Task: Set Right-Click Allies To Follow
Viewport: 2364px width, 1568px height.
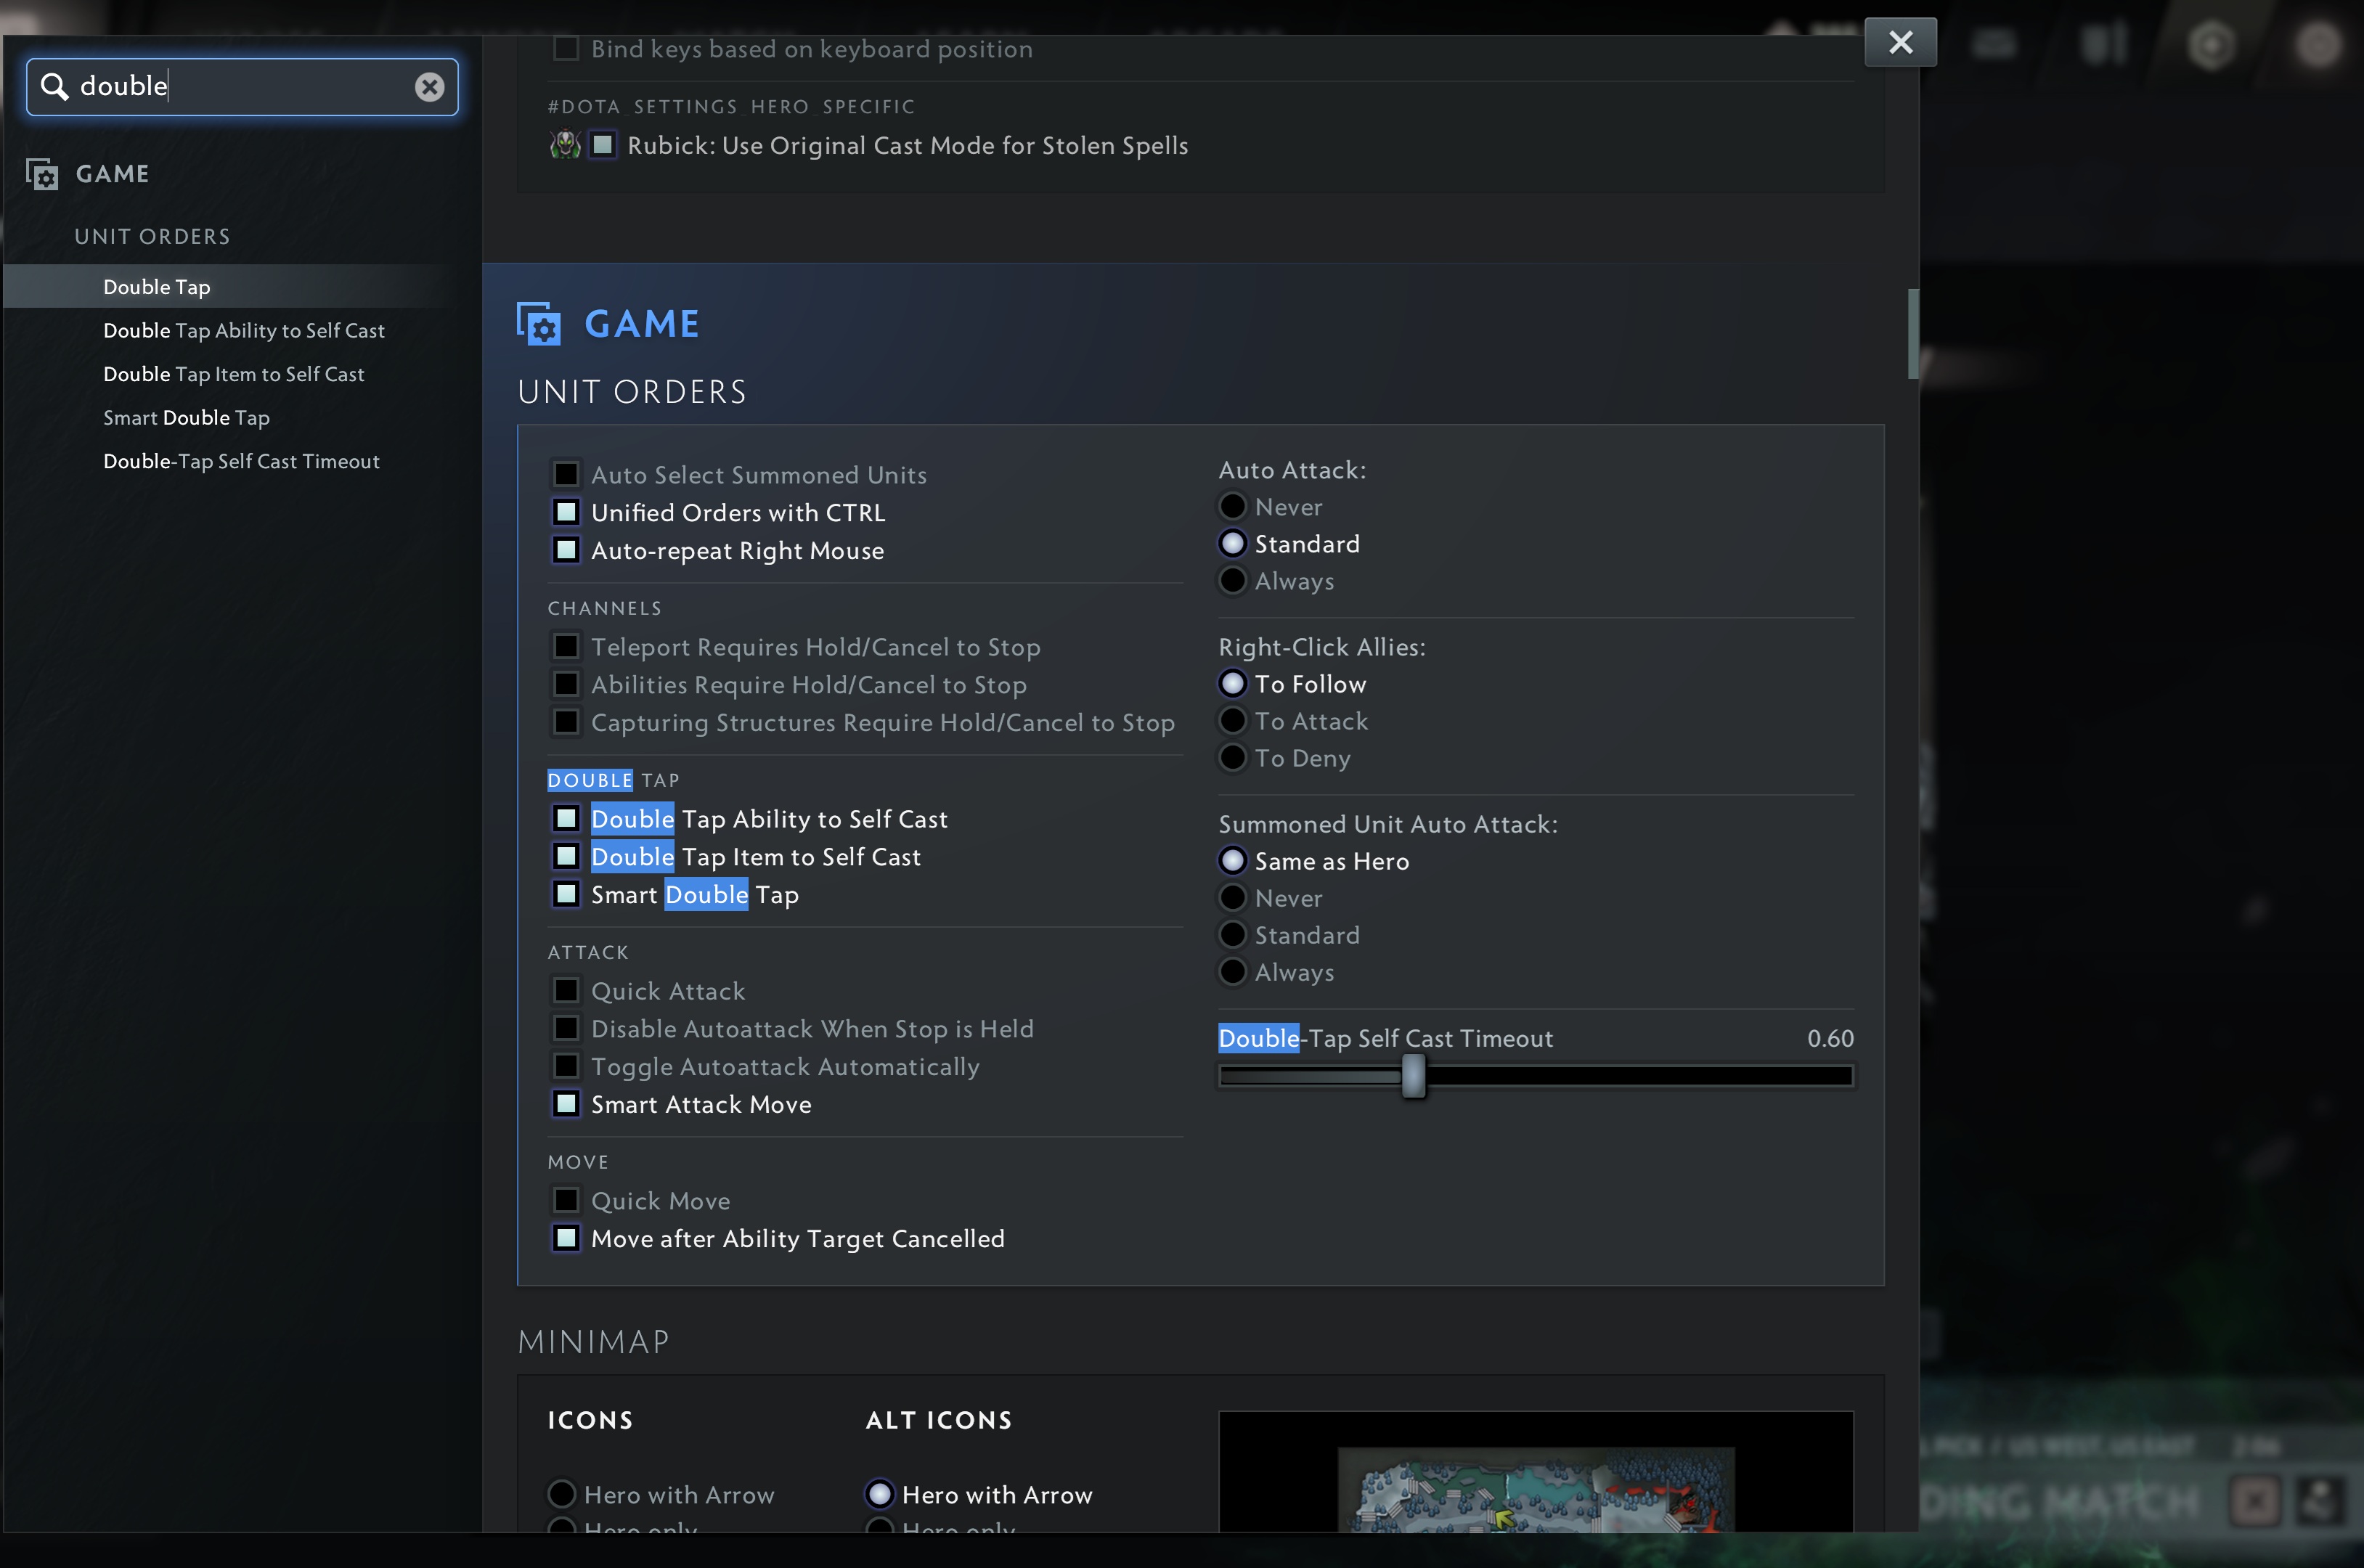Action: click(x=1233, y=684)
